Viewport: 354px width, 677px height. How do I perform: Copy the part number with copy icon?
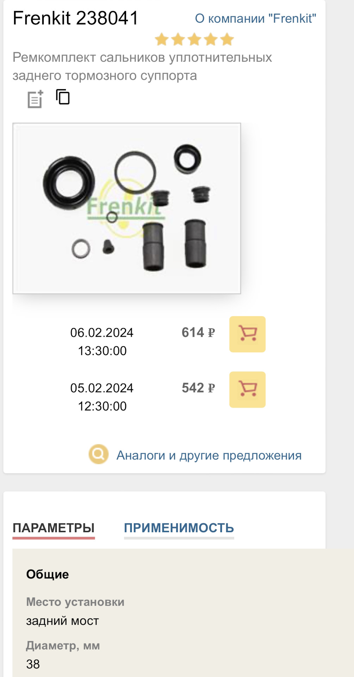(63, 97)
